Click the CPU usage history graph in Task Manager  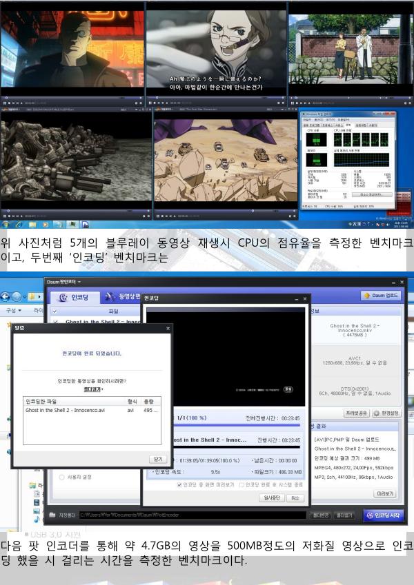click(361, 140)
